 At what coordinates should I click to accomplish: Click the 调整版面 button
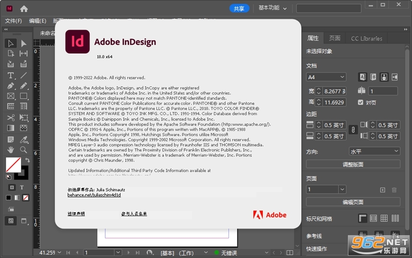353,164
